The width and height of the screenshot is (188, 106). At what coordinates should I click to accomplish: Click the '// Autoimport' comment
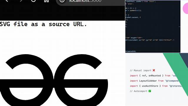click(x=139, y=91)
